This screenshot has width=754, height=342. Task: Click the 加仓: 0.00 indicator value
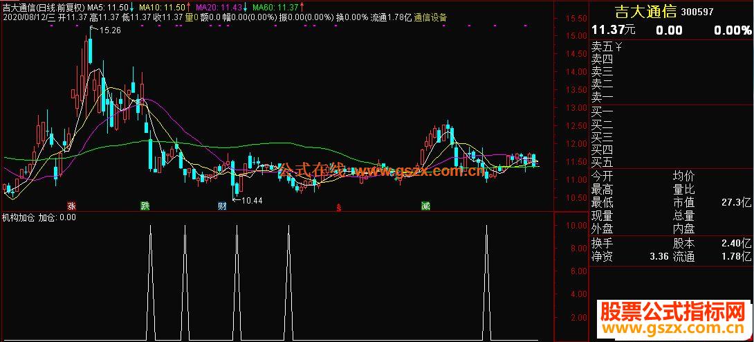57,217
